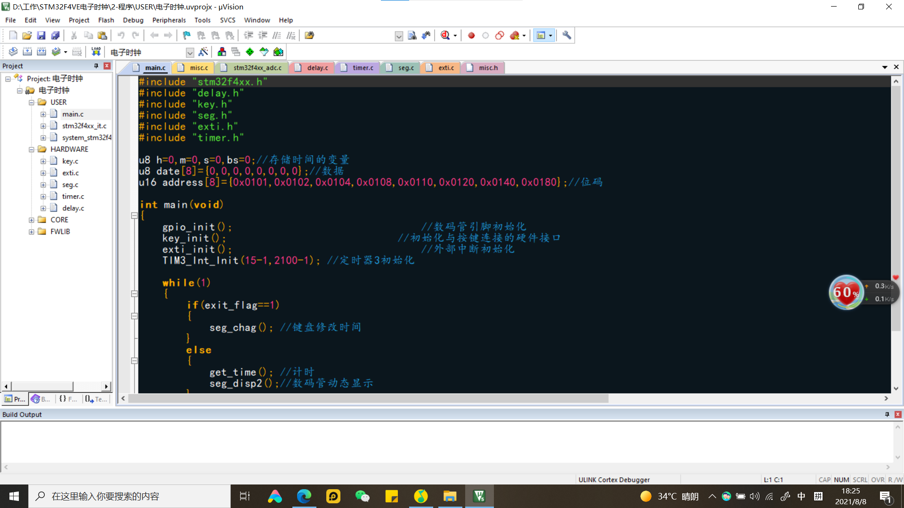
Task: Build target toolbar icon
Action: pos(27,52)
